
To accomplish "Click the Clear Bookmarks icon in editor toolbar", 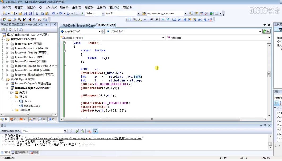I will [x=210, y=19].
